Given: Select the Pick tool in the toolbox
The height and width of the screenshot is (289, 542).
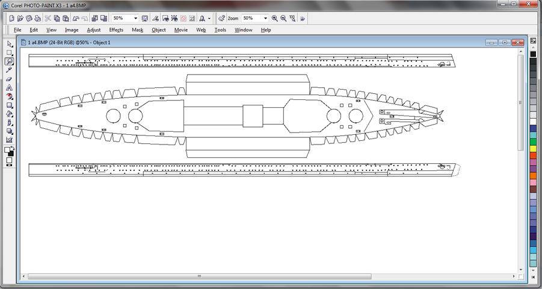Looking at the screenshot, I should coord(10,44).
